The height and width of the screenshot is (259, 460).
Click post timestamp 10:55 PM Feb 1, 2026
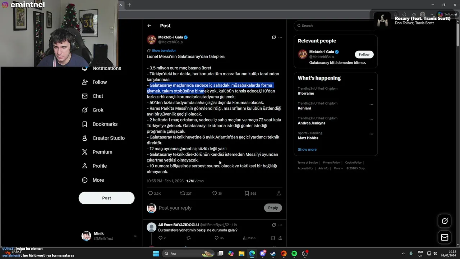(x=165, y=181)
